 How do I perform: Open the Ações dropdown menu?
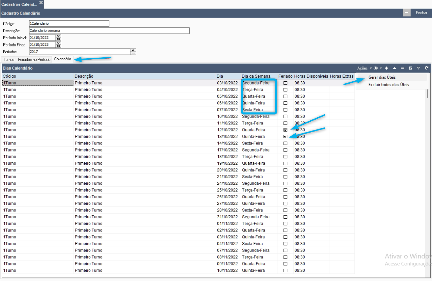click(x=365, y=68)
